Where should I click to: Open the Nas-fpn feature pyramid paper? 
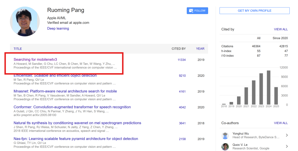(76, 139)
